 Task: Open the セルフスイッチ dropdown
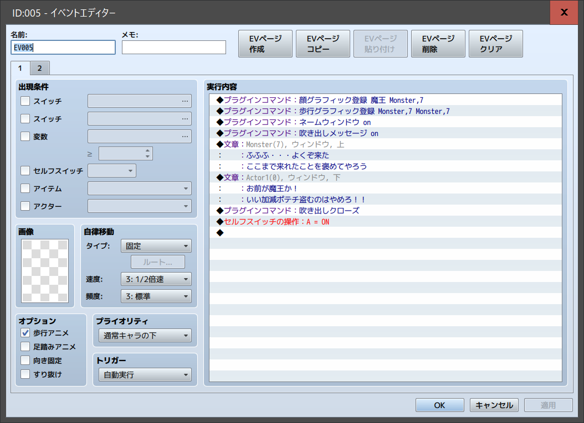112,171
